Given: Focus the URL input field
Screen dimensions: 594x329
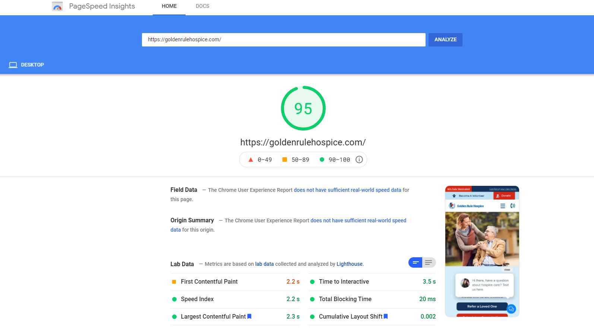Looking at the screenshot, I should 284,40.
